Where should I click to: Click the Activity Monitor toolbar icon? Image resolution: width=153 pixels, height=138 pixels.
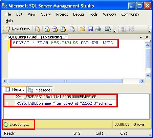[108, 29]
